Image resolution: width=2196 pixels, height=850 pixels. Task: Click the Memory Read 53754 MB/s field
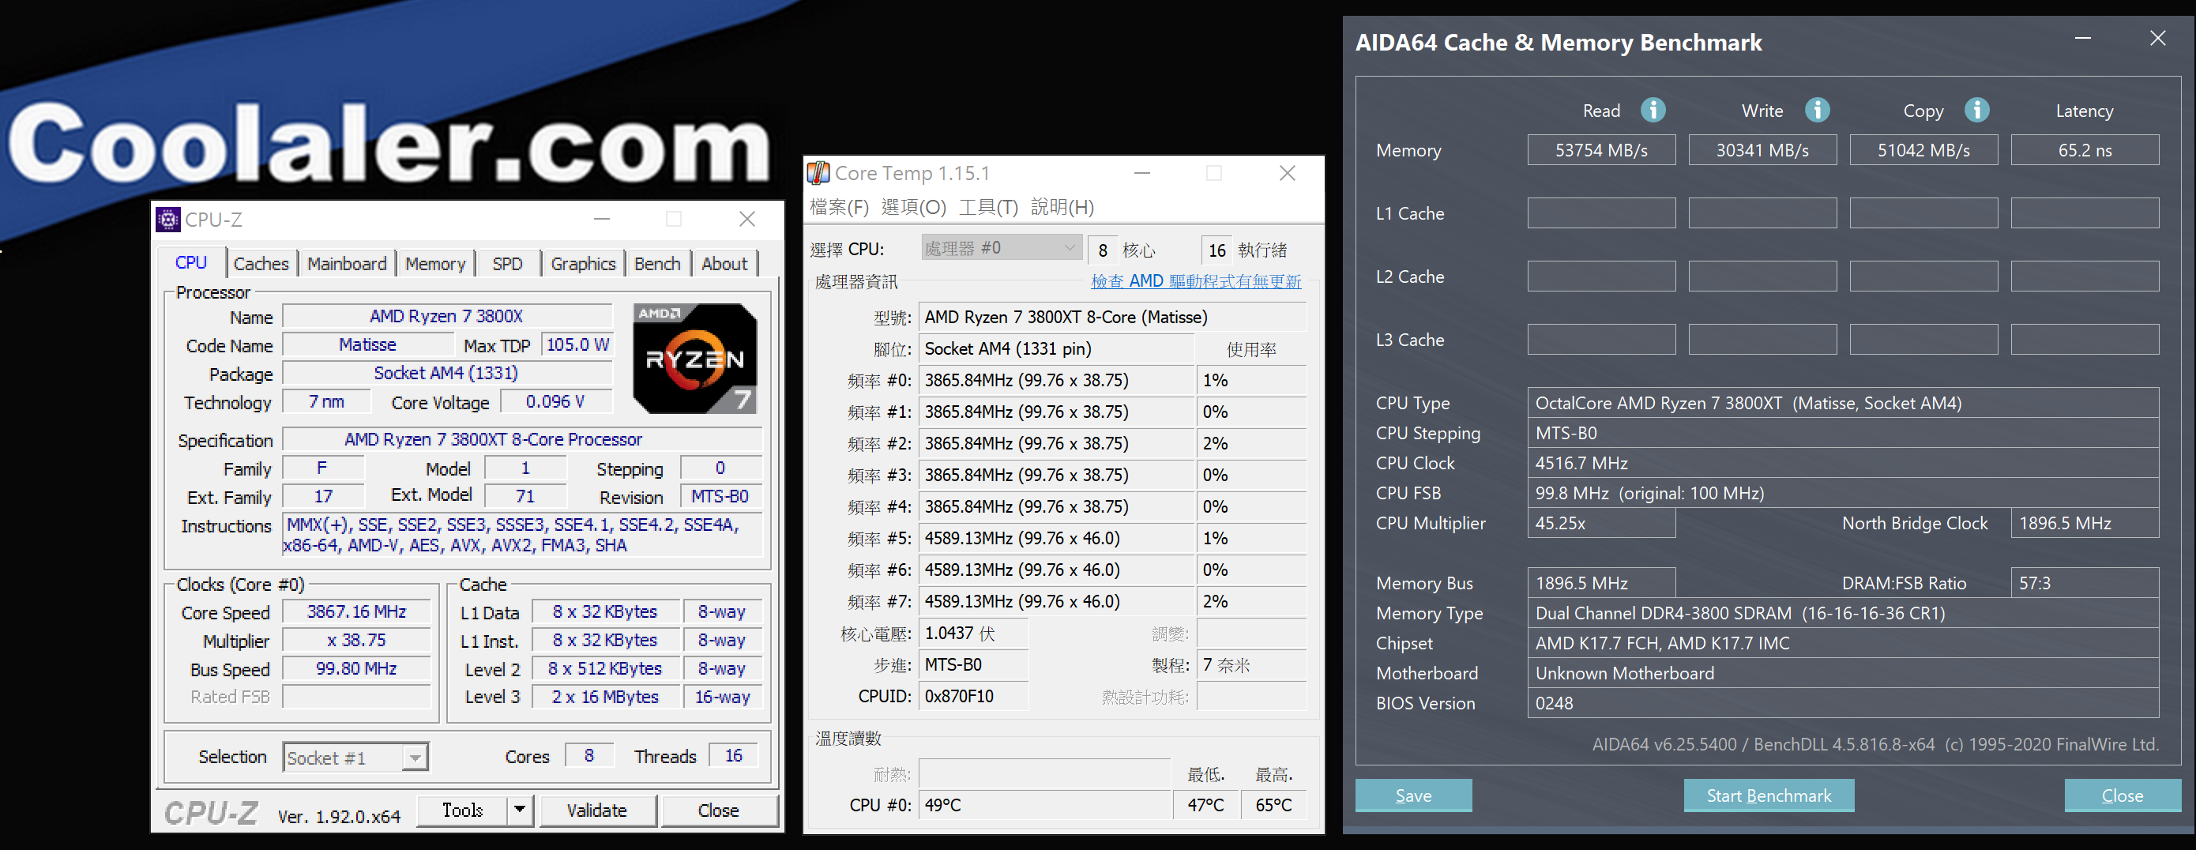(1601, 150)
